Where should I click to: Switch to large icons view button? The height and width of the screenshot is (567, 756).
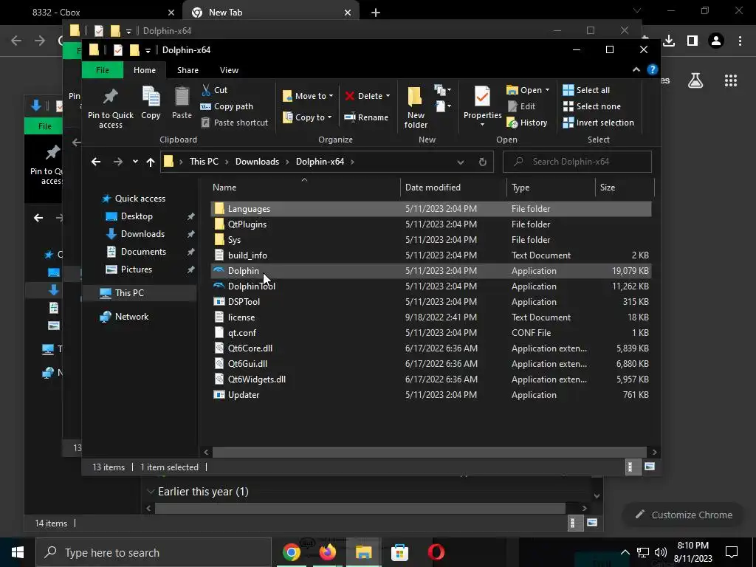pos(650,467)
